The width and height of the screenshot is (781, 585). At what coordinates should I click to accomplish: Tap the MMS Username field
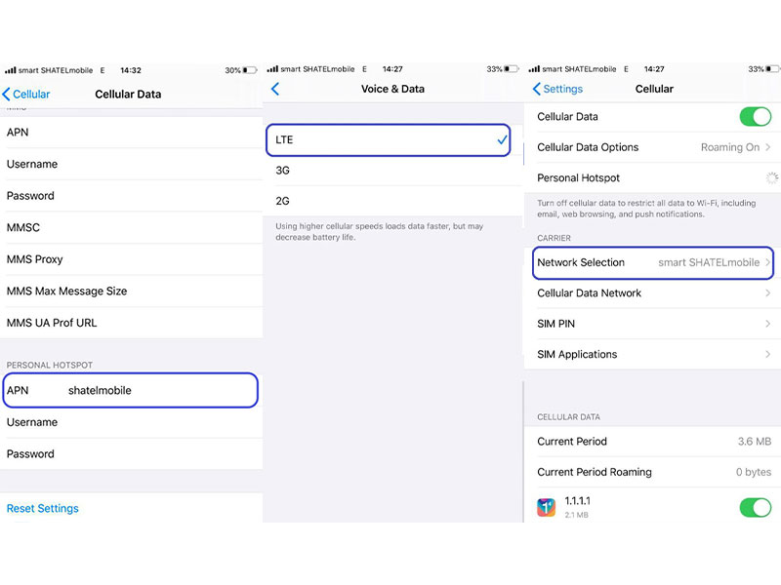132,164
